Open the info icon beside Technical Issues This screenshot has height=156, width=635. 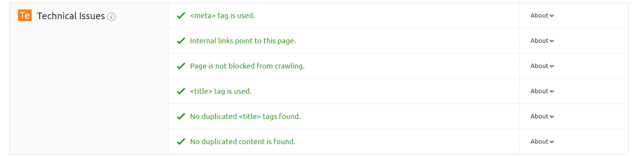(112, 17)
